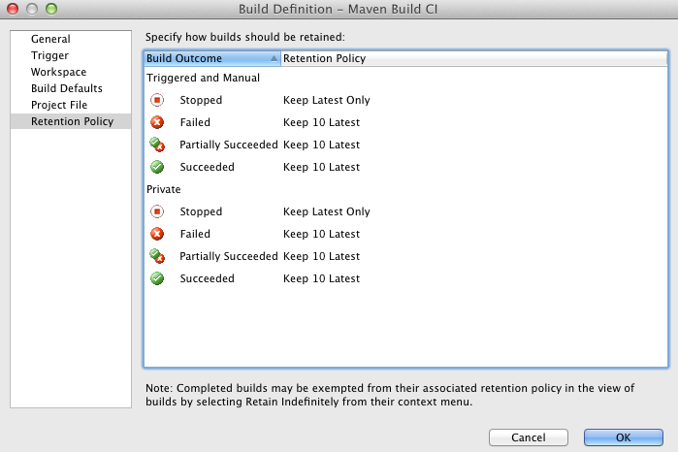Click the Failed icon under Private
The height and width of the screenshot is (452, 678).
[157, 234]
